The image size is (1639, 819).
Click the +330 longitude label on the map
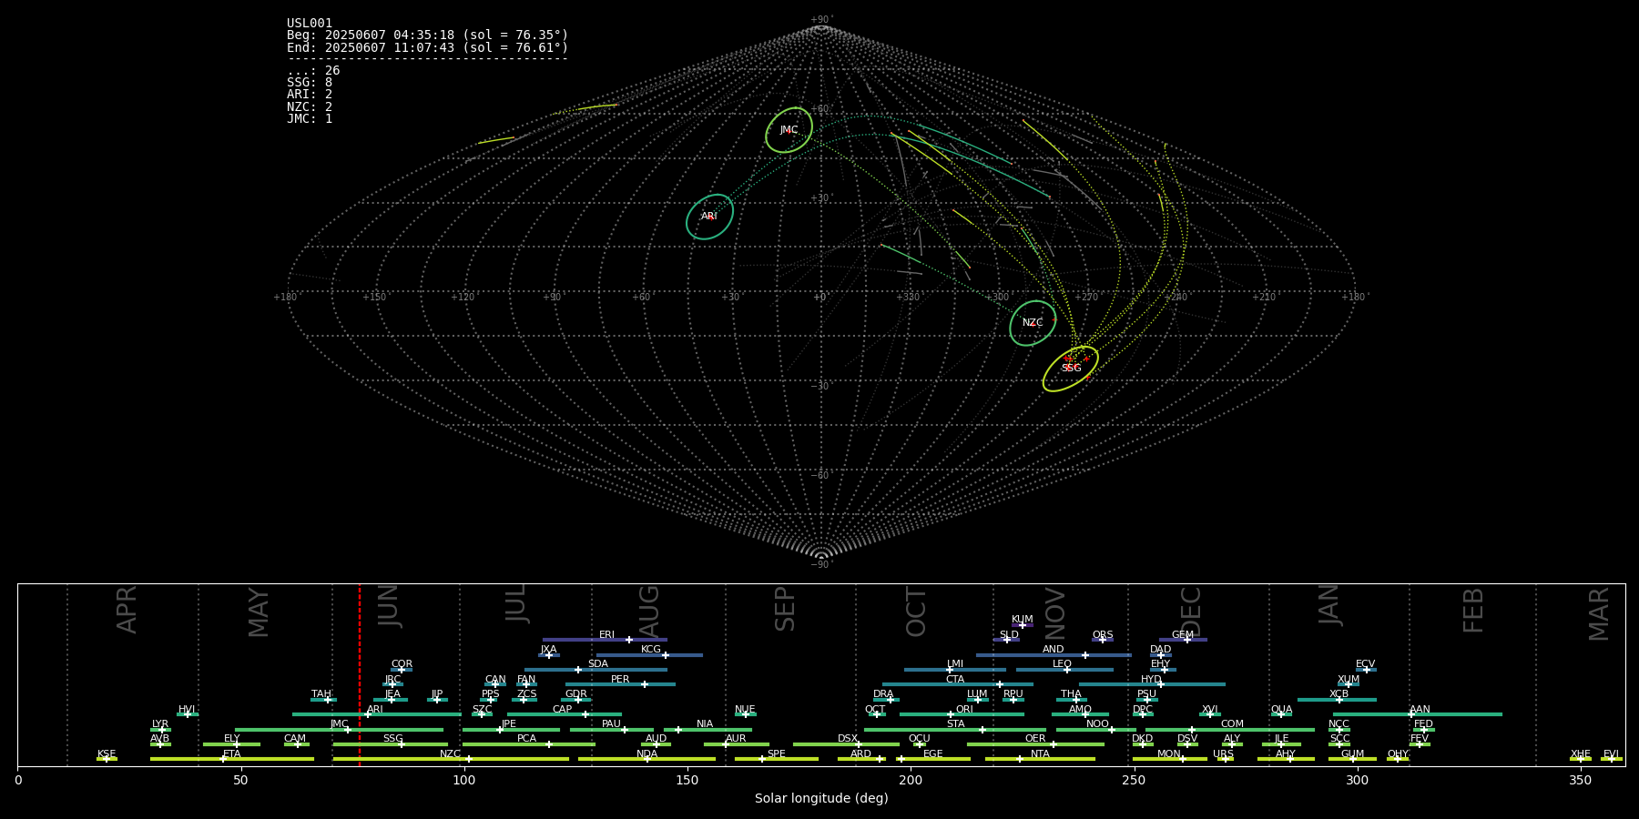908,297
